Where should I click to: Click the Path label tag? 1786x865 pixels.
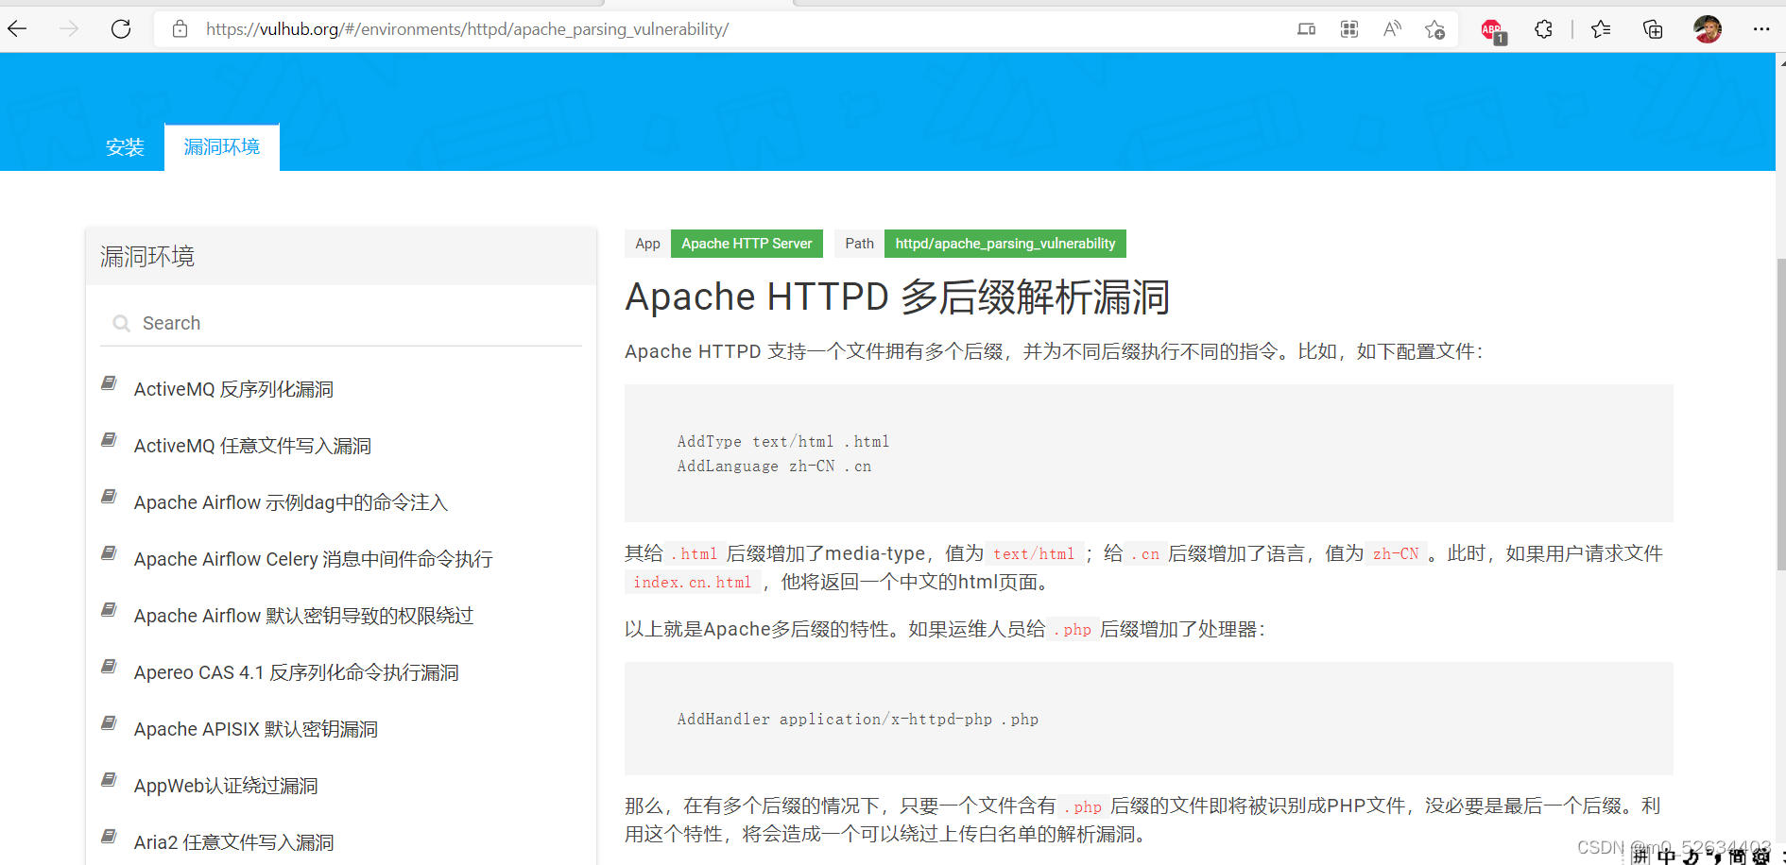[859, 244]
